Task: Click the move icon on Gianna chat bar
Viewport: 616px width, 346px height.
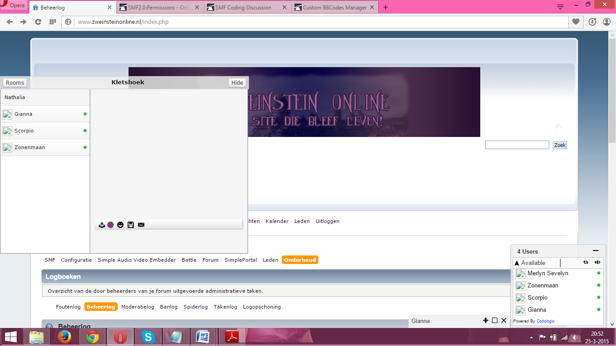Action: coord(486,320)
